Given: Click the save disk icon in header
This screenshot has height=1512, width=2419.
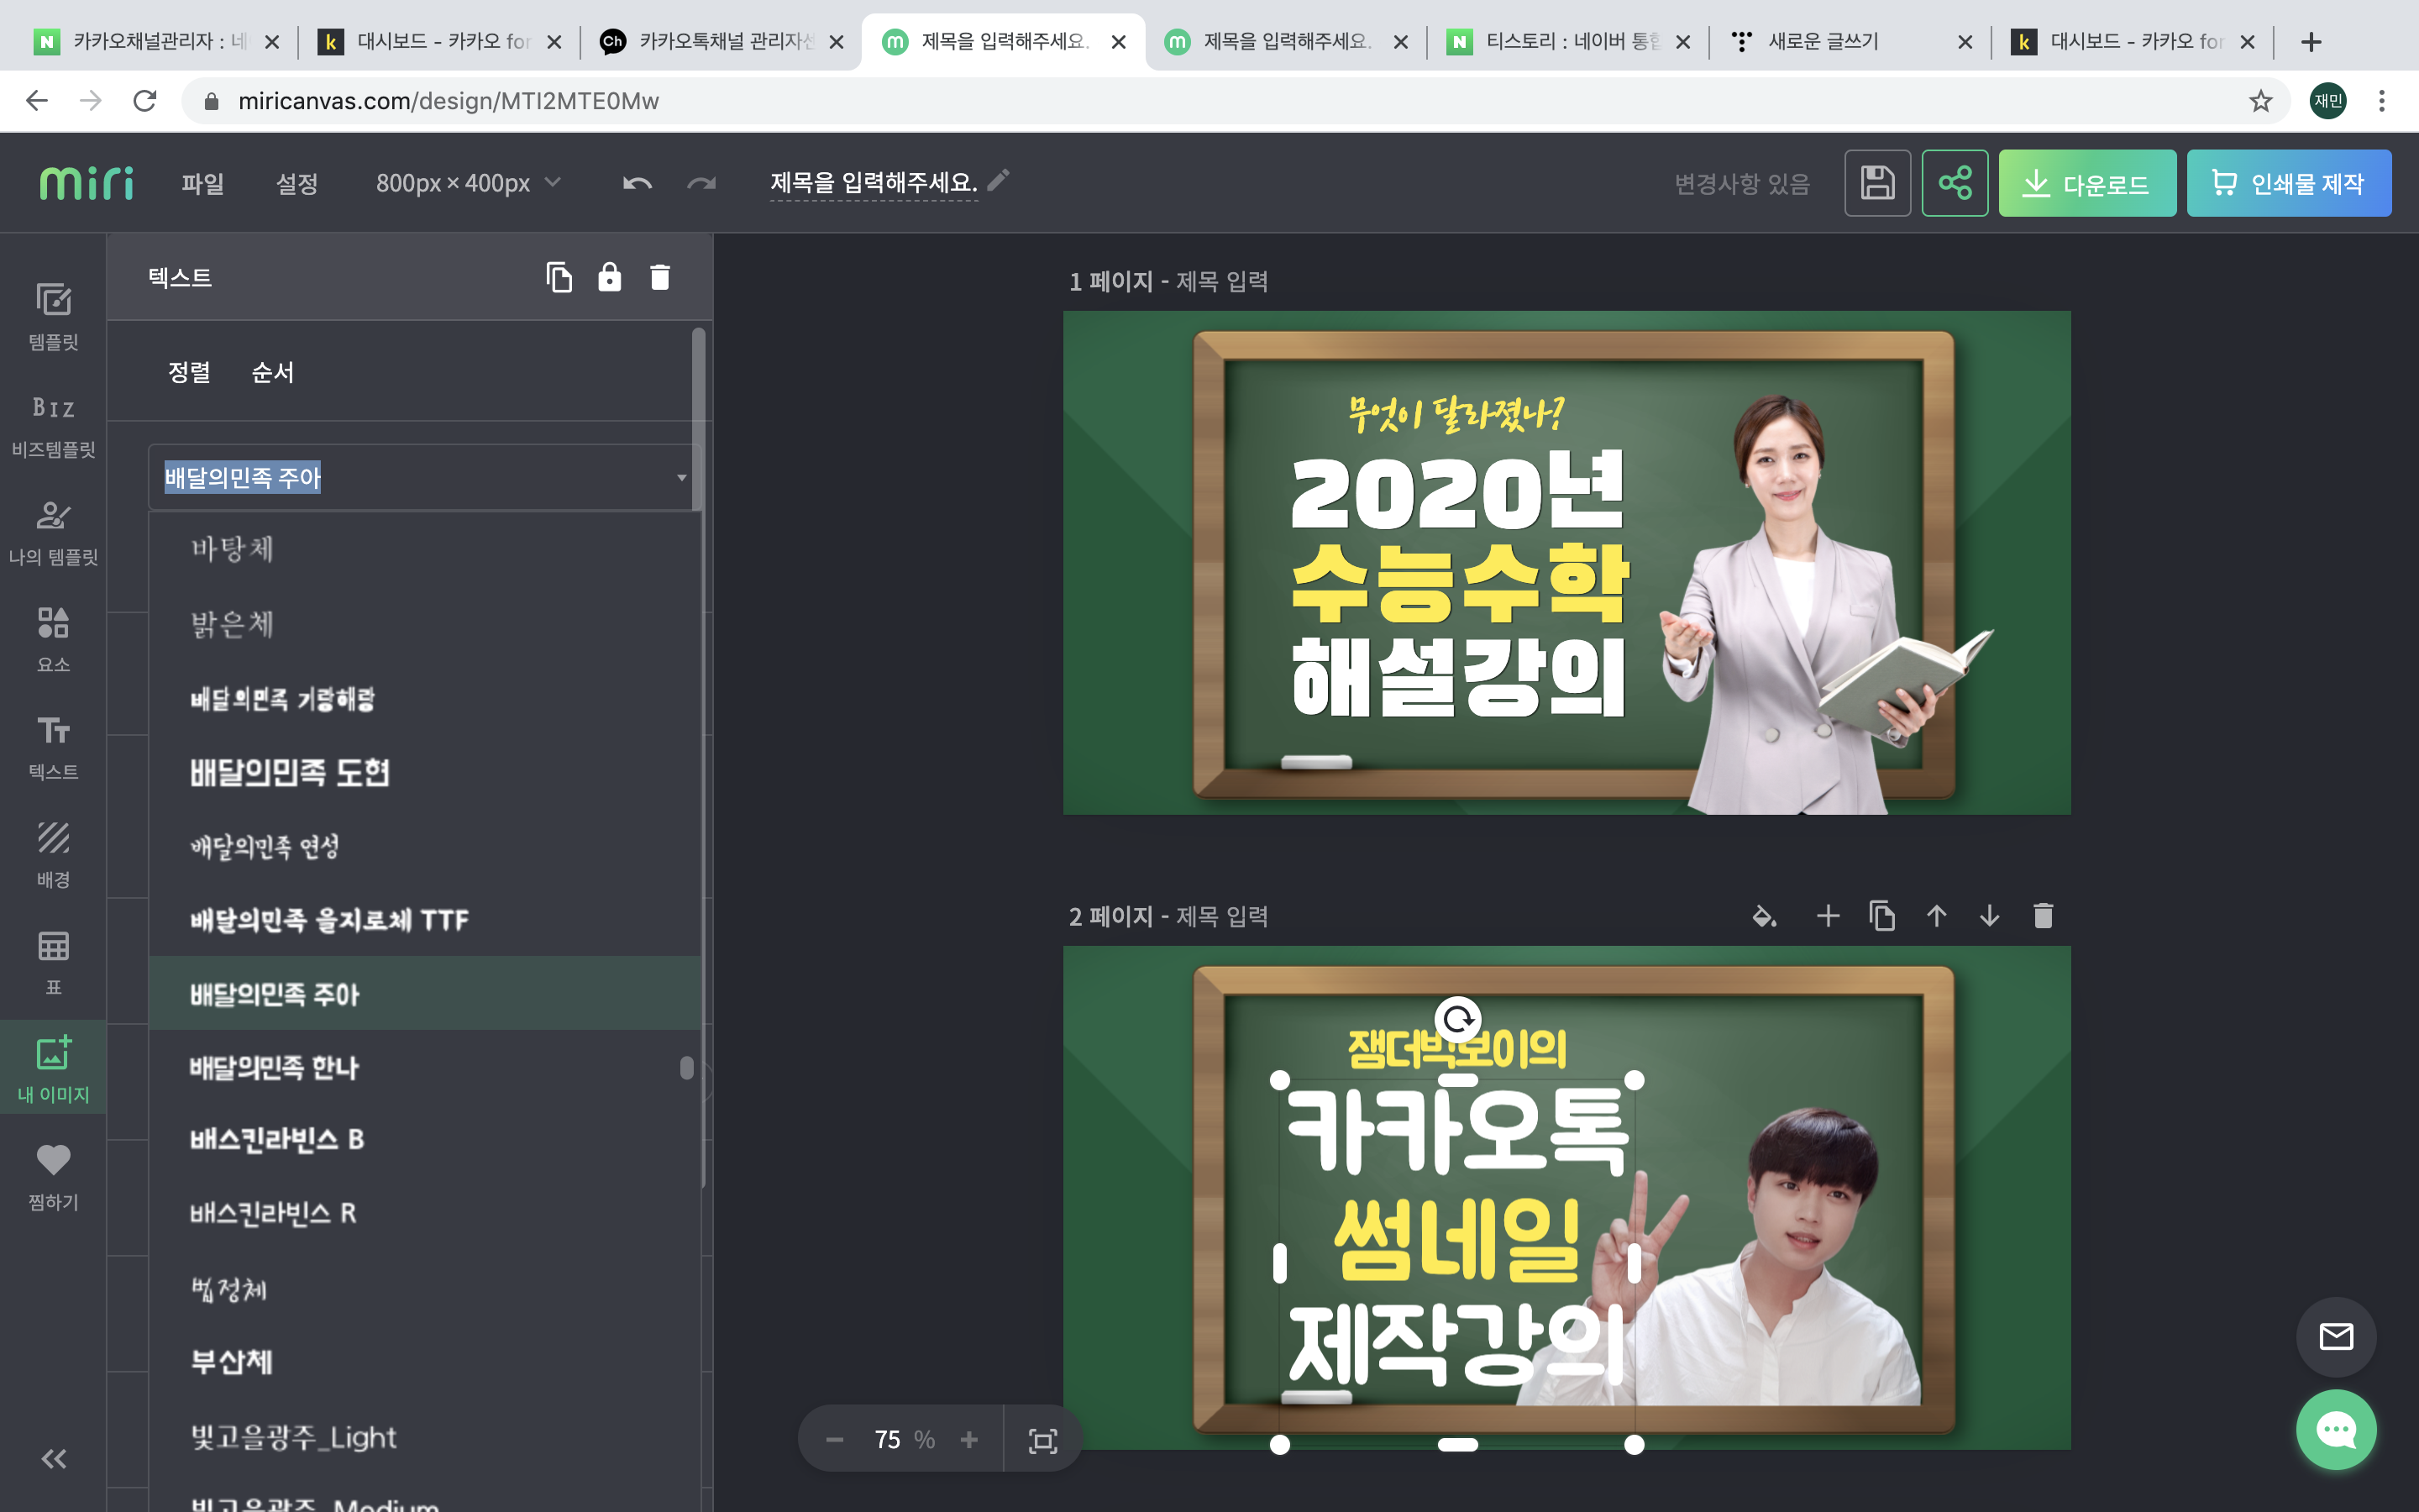Looking at the screenshot, I should coord(1876,183).
